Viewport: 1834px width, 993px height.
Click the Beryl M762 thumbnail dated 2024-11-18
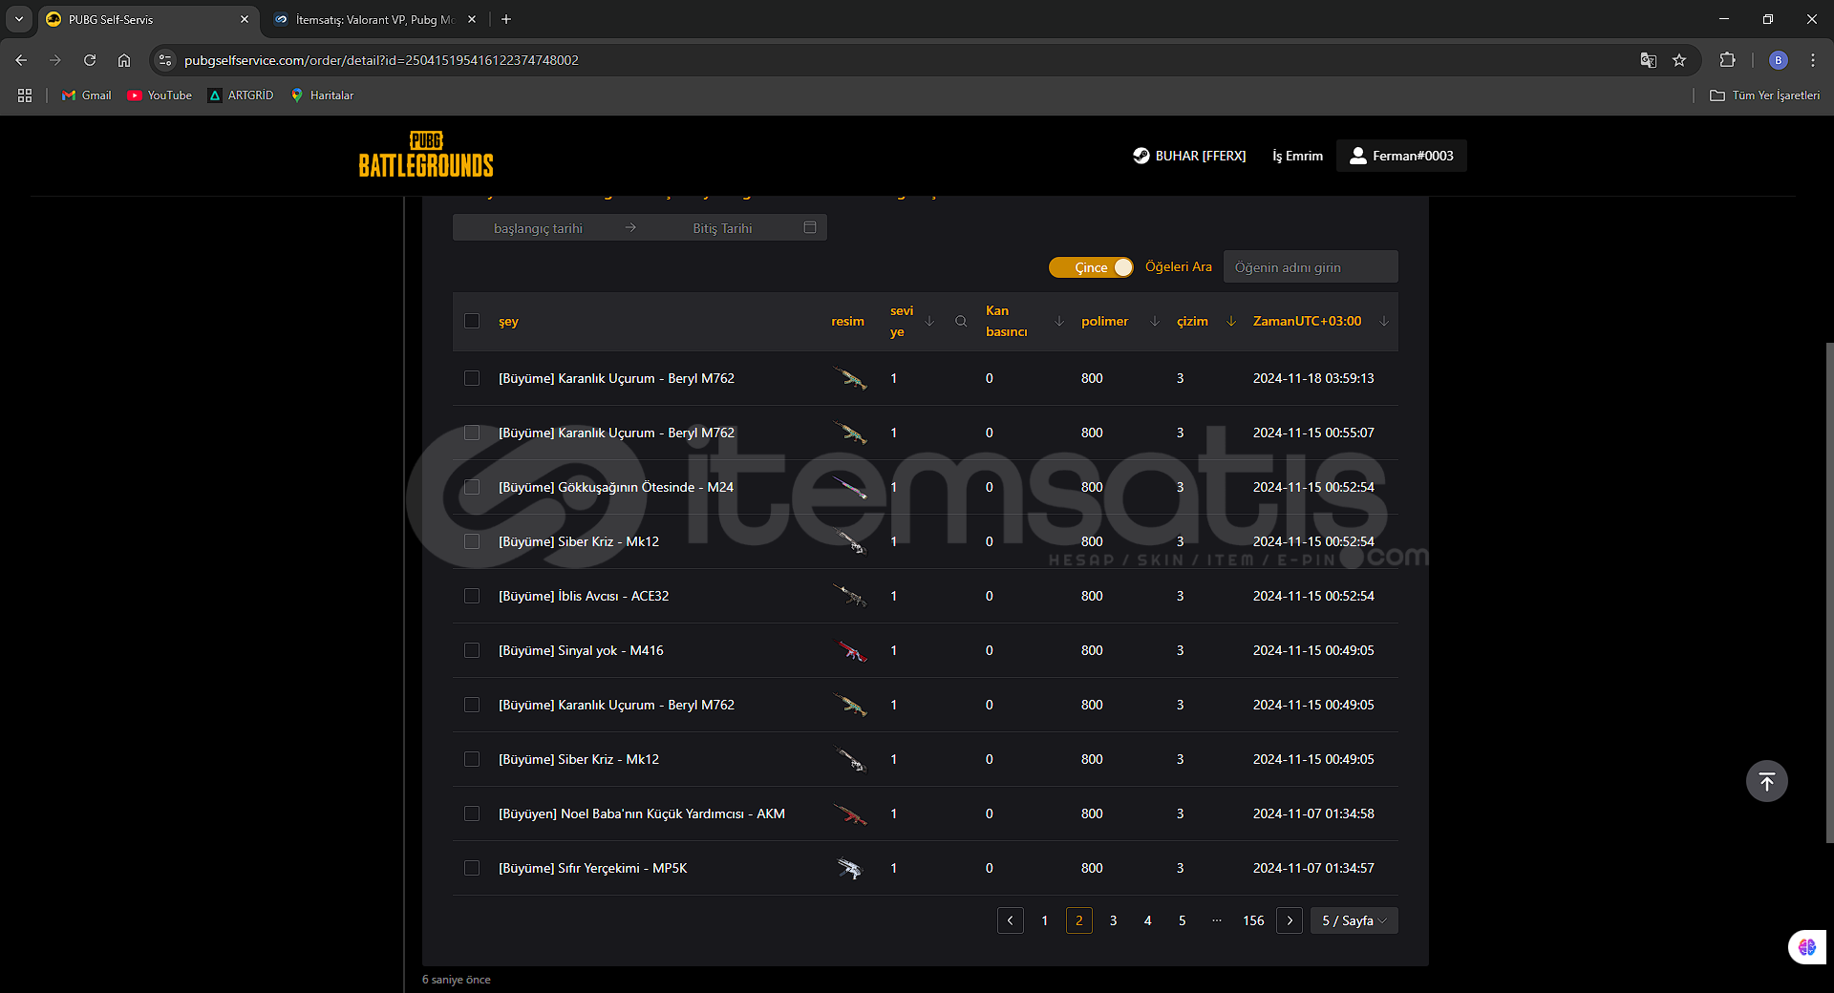point(849,378)
